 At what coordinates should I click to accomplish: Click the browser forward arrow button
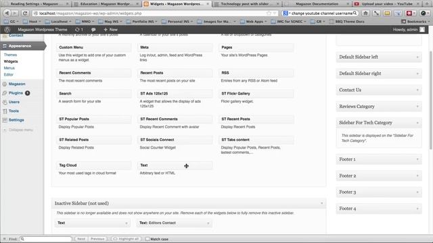[x=14, y=13]
